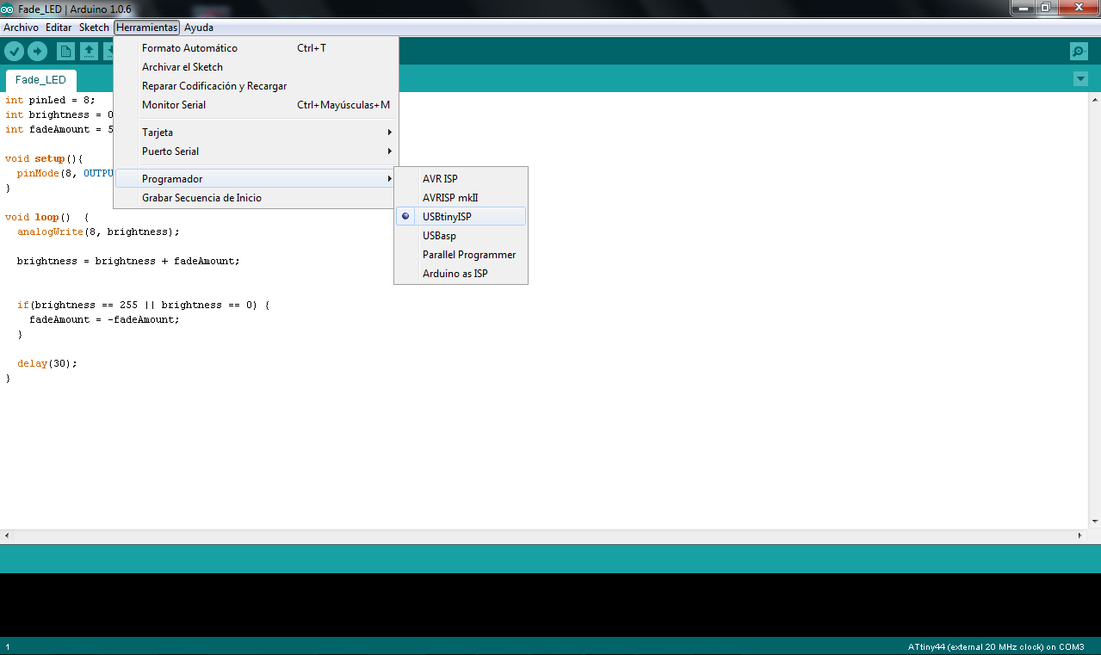Viewport: 1101px width, 655px height.
Task: Choose AVR ISP programmer
Action: tap(460, 178)
